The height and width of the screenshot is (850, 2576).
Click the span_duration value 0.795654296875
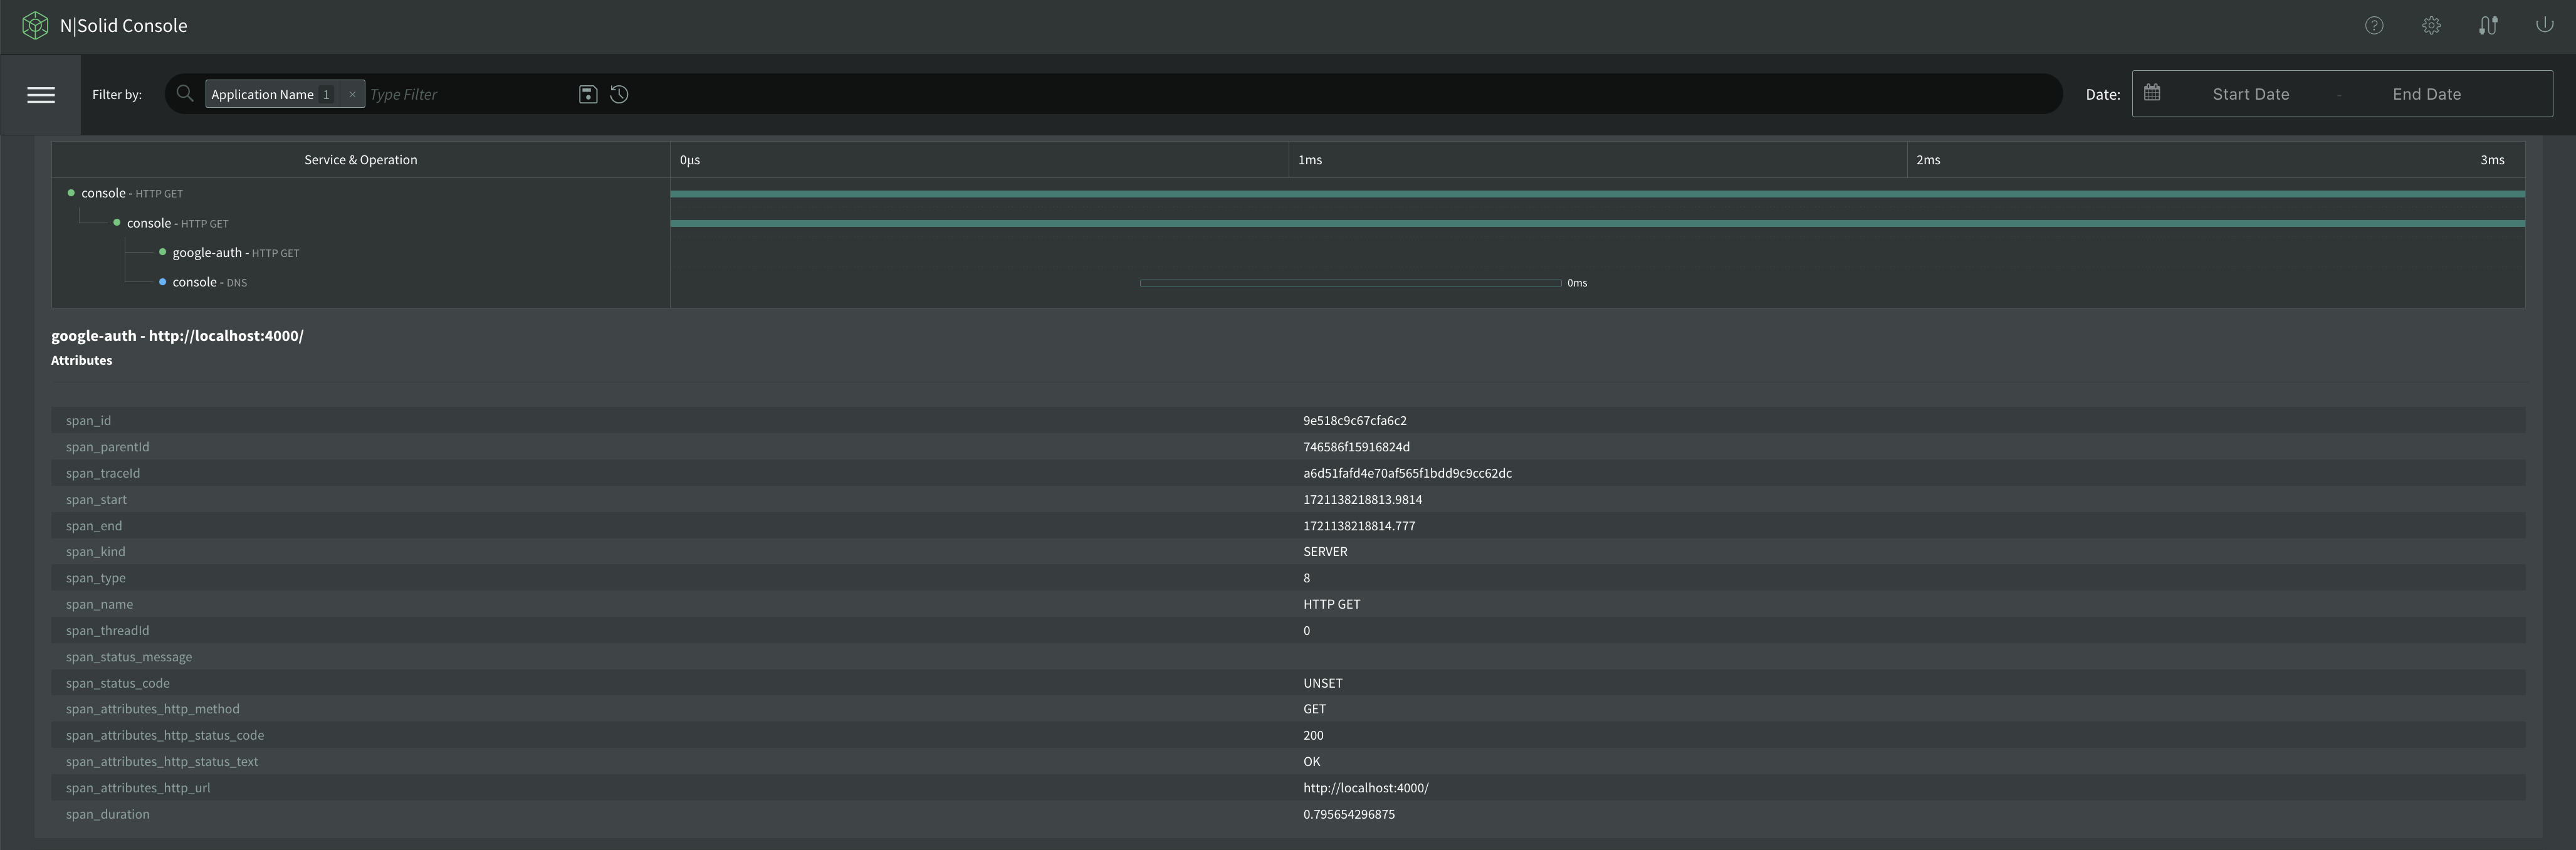click(1348, 814)
